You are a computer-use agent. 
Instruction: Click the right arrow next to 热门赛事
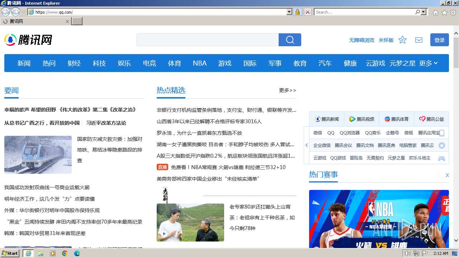447,175
